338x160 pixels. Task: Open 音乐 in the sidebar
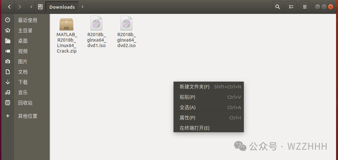[23, 93]
